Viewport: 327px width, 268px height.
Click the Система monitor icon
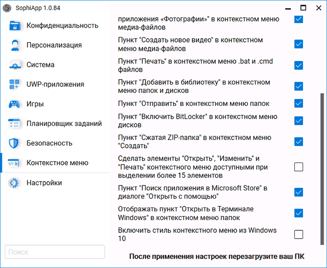[x=15, y=65]
